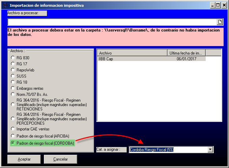Viewport: 229px width, 168px height.
Task: Select Padron de riesgo fiscal (CORDOBA)
Action: coord(13,143)
